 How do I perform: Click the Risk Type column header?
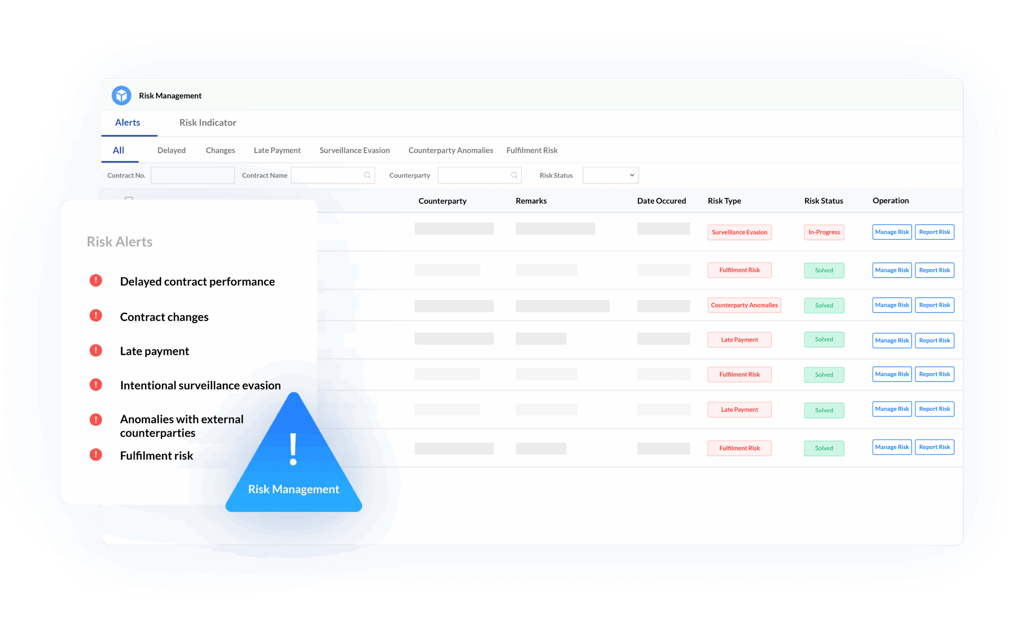724,201
